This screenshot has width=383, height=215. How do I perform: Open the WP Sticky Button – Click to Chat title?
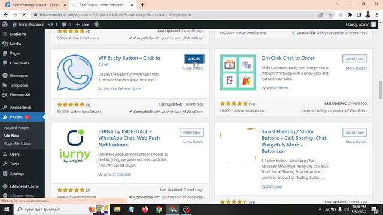pyautogui.click(x=129, y=61)
